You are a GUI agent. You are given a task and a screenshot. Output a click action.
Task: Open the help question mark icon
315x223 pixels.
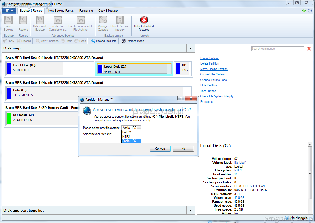[x=310, y=11]
